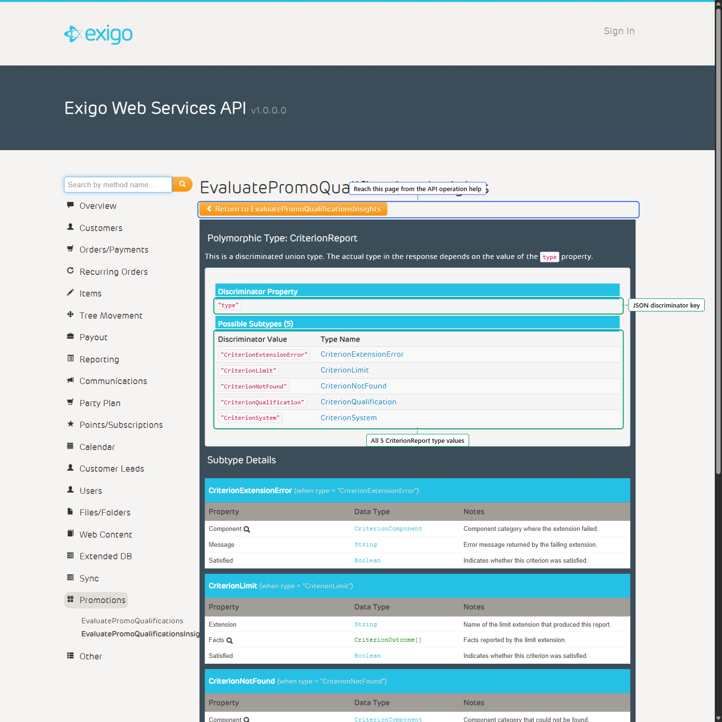Click the Orders/Payments cart icon
The image size is (722, 722).
click(70, 249)
